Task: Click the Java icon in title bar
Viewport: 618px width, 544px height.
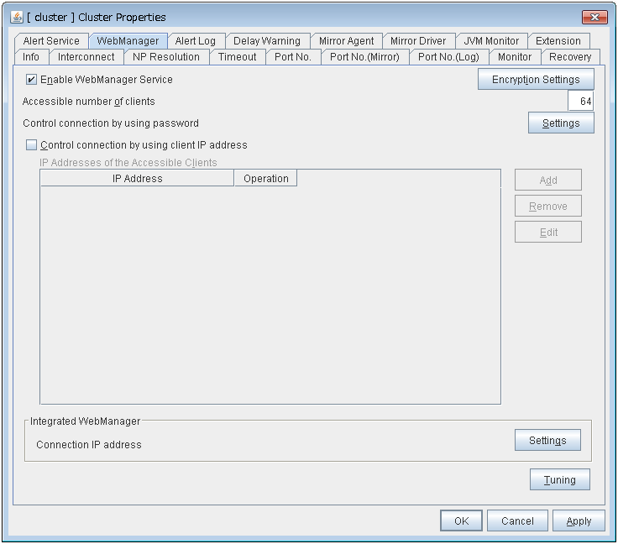Action: (17, 17)
